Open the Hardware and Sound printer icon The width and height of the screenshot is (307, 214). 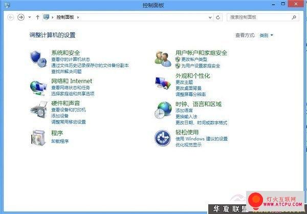(x=39, y=110)
